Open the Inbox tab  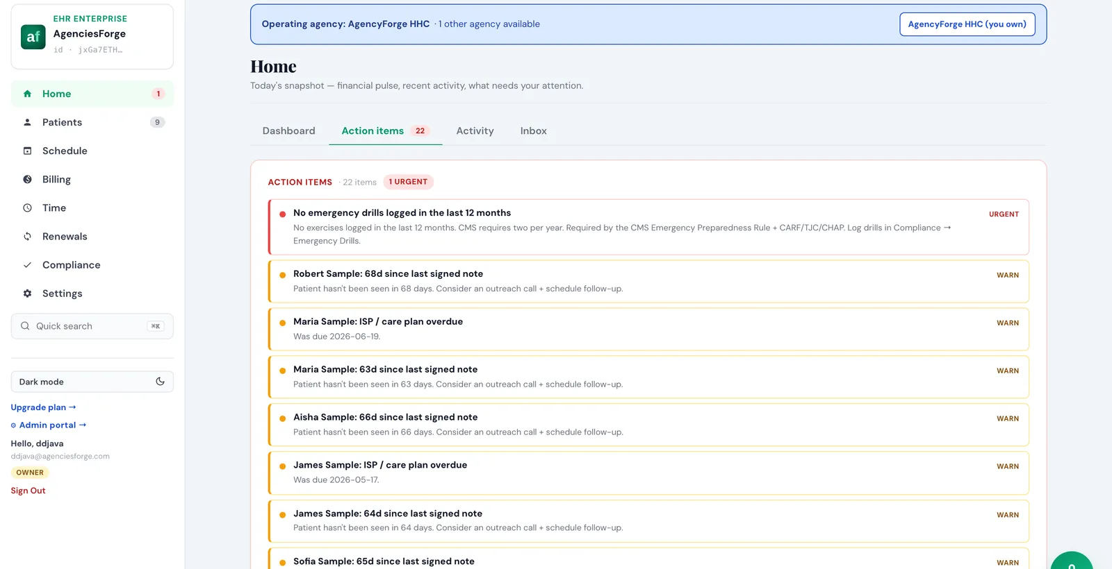click(533, 130)
